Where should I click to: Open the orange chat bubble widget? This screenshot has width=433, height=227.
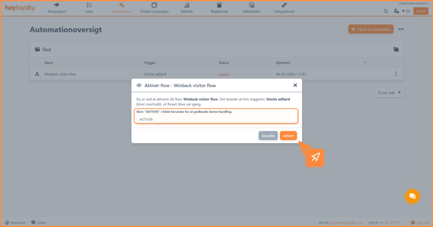(412, 196)
